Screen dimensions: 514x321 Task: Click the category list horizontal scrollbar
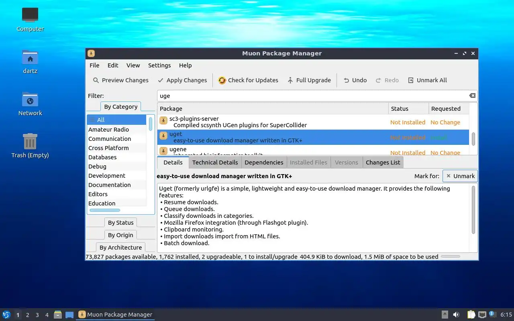pos(105,210)
